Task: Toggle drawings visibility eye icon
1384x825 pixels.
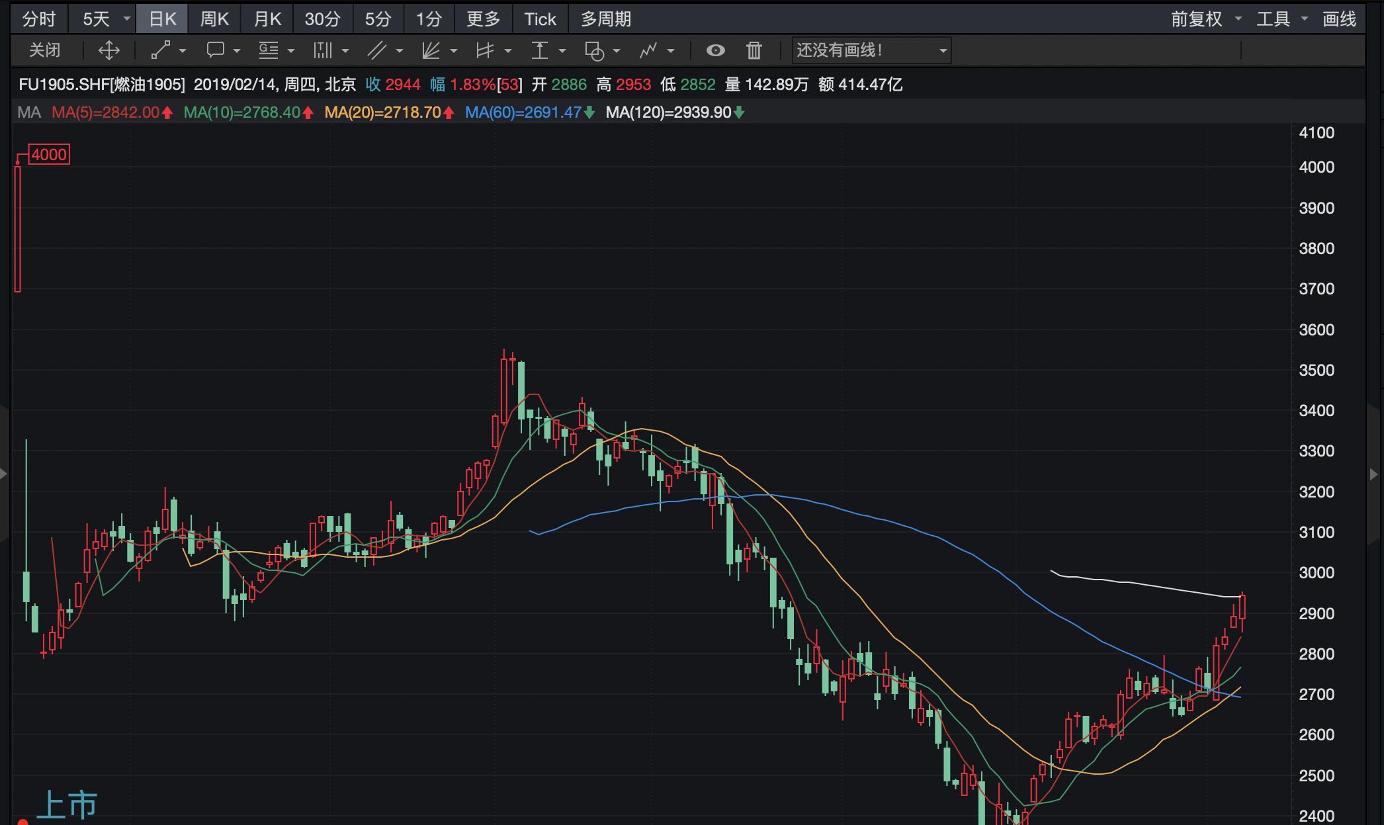Action: pyautogui.click(x=715, y=50)
